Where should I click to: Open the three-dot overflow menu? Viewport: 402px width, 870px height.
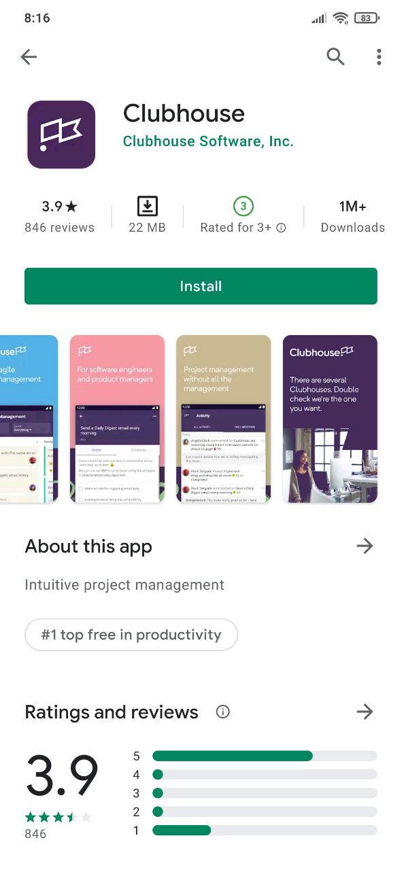point(379,57)
